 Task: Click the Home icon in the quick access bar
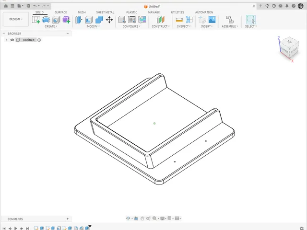click(6, 6)
